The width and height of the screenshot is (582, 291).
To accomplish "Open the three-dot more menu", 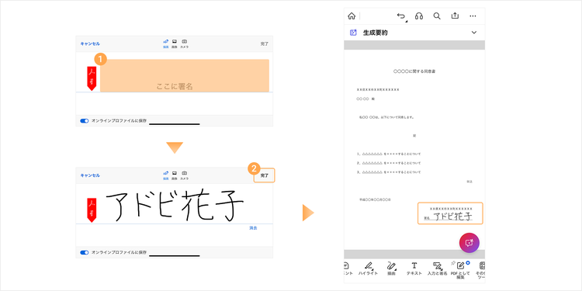I will 473,16.
